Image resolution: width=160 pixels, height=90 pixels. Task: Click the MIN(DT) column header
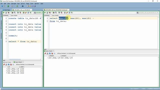tap(55, 56)
